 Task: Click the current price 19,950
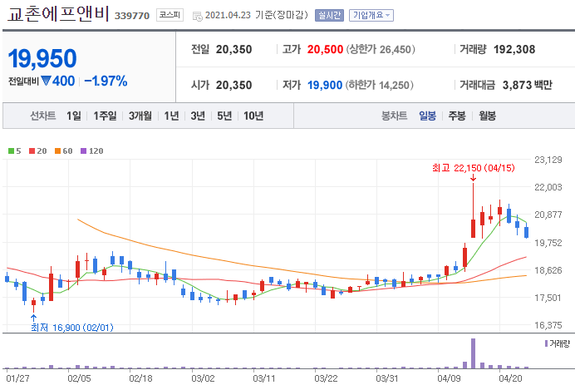(x=42, y=58)
